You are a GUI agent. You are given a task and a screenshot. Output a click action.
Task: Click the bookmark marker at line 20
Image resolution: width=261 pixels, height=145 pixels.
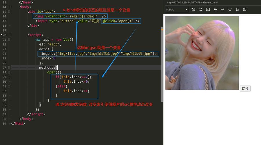coord(1,35)
